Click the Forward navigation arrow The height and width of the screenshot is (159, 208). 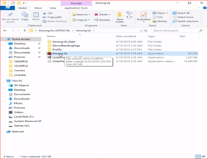pyautogui.click(x=13, y=31)
